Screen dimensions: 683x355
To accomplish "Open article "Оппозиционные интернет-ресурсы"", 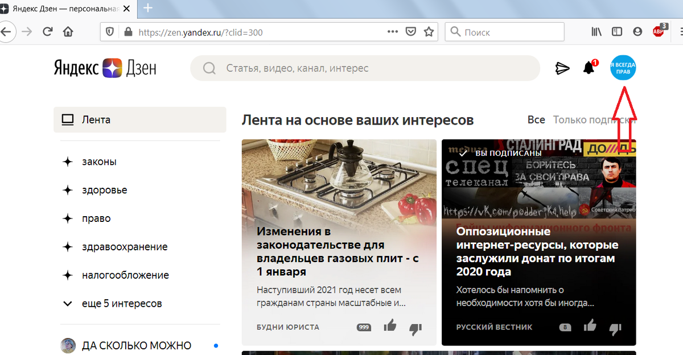I will [x=537, y=252].
